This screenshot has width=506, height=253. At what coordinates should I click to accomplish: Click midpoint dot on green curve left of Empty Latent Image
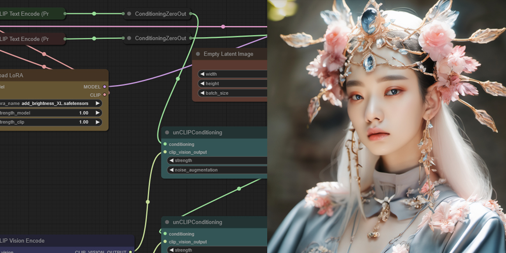(178, 78)
